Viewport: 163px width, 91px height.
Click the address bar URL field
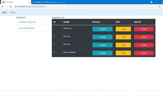point(87,7)
